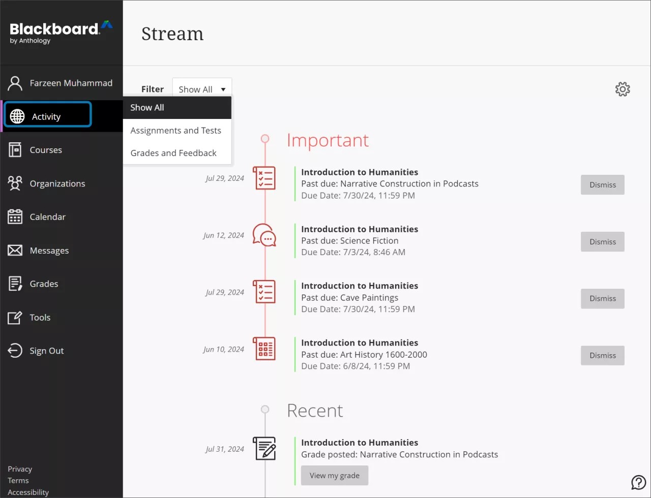Click View my grade button

[x=334, y=475]
